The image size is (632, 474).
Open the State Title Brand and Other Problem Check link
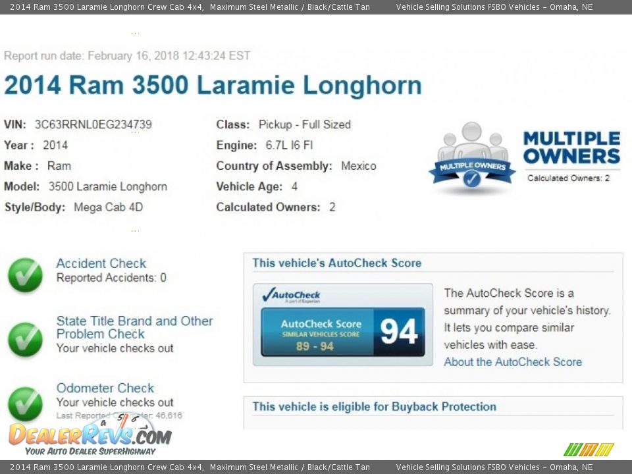[x=134, y=327]
